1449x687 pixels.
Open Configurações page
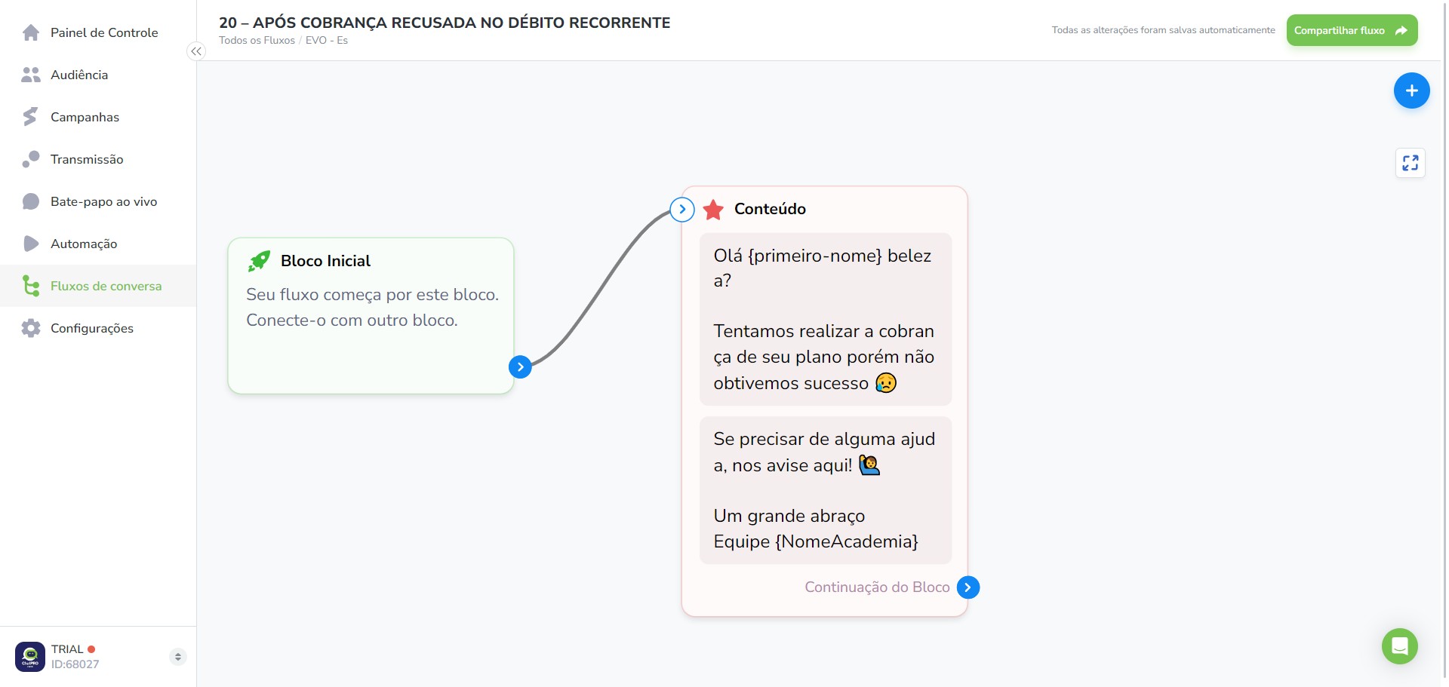98,328
